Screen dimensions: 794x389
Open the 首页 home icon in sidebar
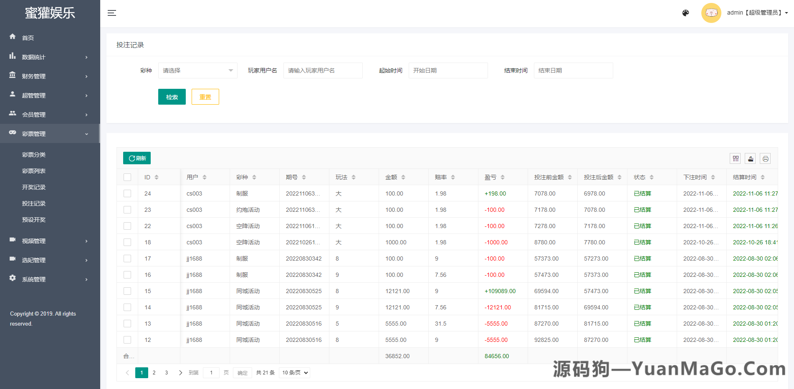click(13, 37)
